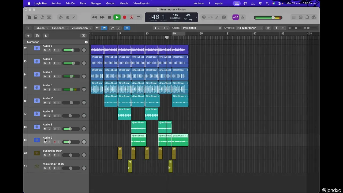Screen dimensions: 343x193
Task: Record-enable the Audio 9 track
Action: click(x=55, y=142)
